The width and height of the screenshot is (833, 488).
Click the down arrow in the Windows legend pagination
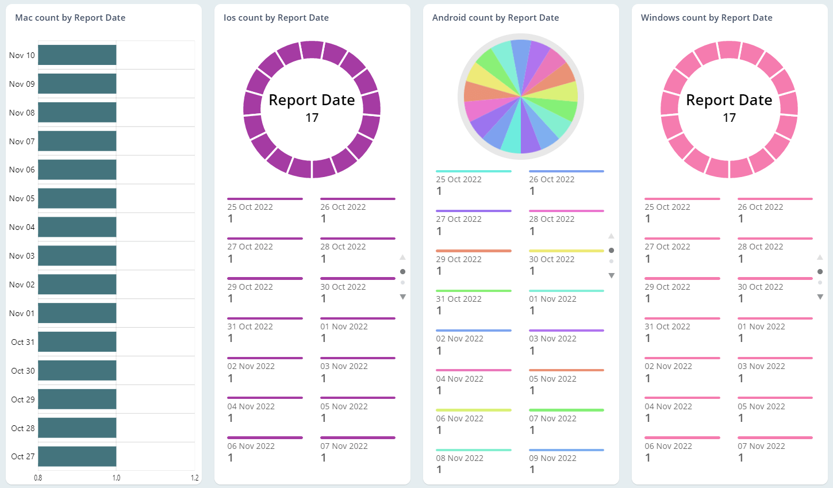coord(820,297)
